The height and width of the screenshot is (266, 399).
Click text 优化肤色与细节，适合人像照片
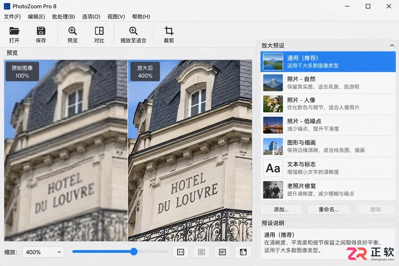click(x=323, y=108)
